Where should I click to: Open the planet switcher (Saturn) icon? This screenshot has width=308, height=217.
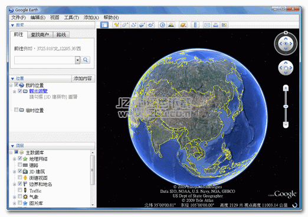point(183,25)
